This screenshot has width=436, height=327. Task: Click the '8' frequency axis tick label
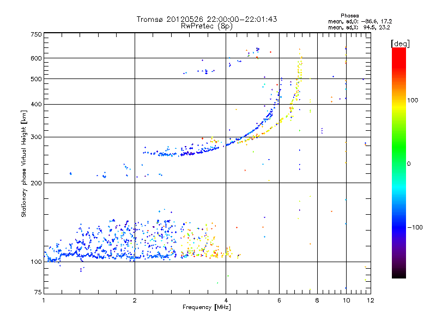317,300
